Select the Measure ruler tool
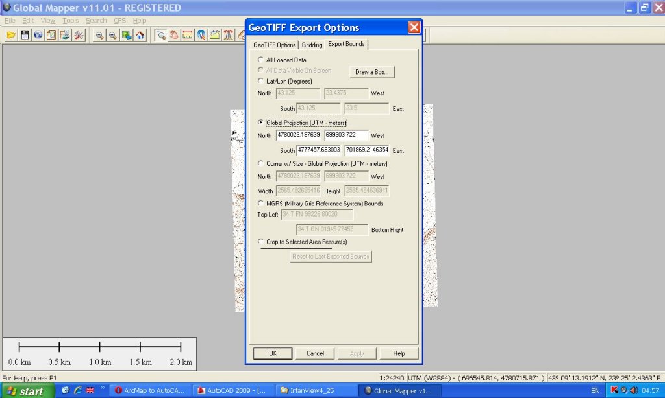The height and width of the screenshot is (398, 665). 188,35
